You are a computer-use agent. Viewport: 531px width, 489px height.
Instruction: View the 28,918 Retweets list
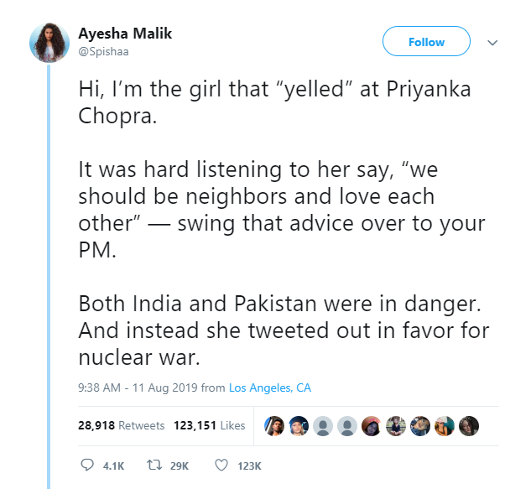(x=122, y=425)
